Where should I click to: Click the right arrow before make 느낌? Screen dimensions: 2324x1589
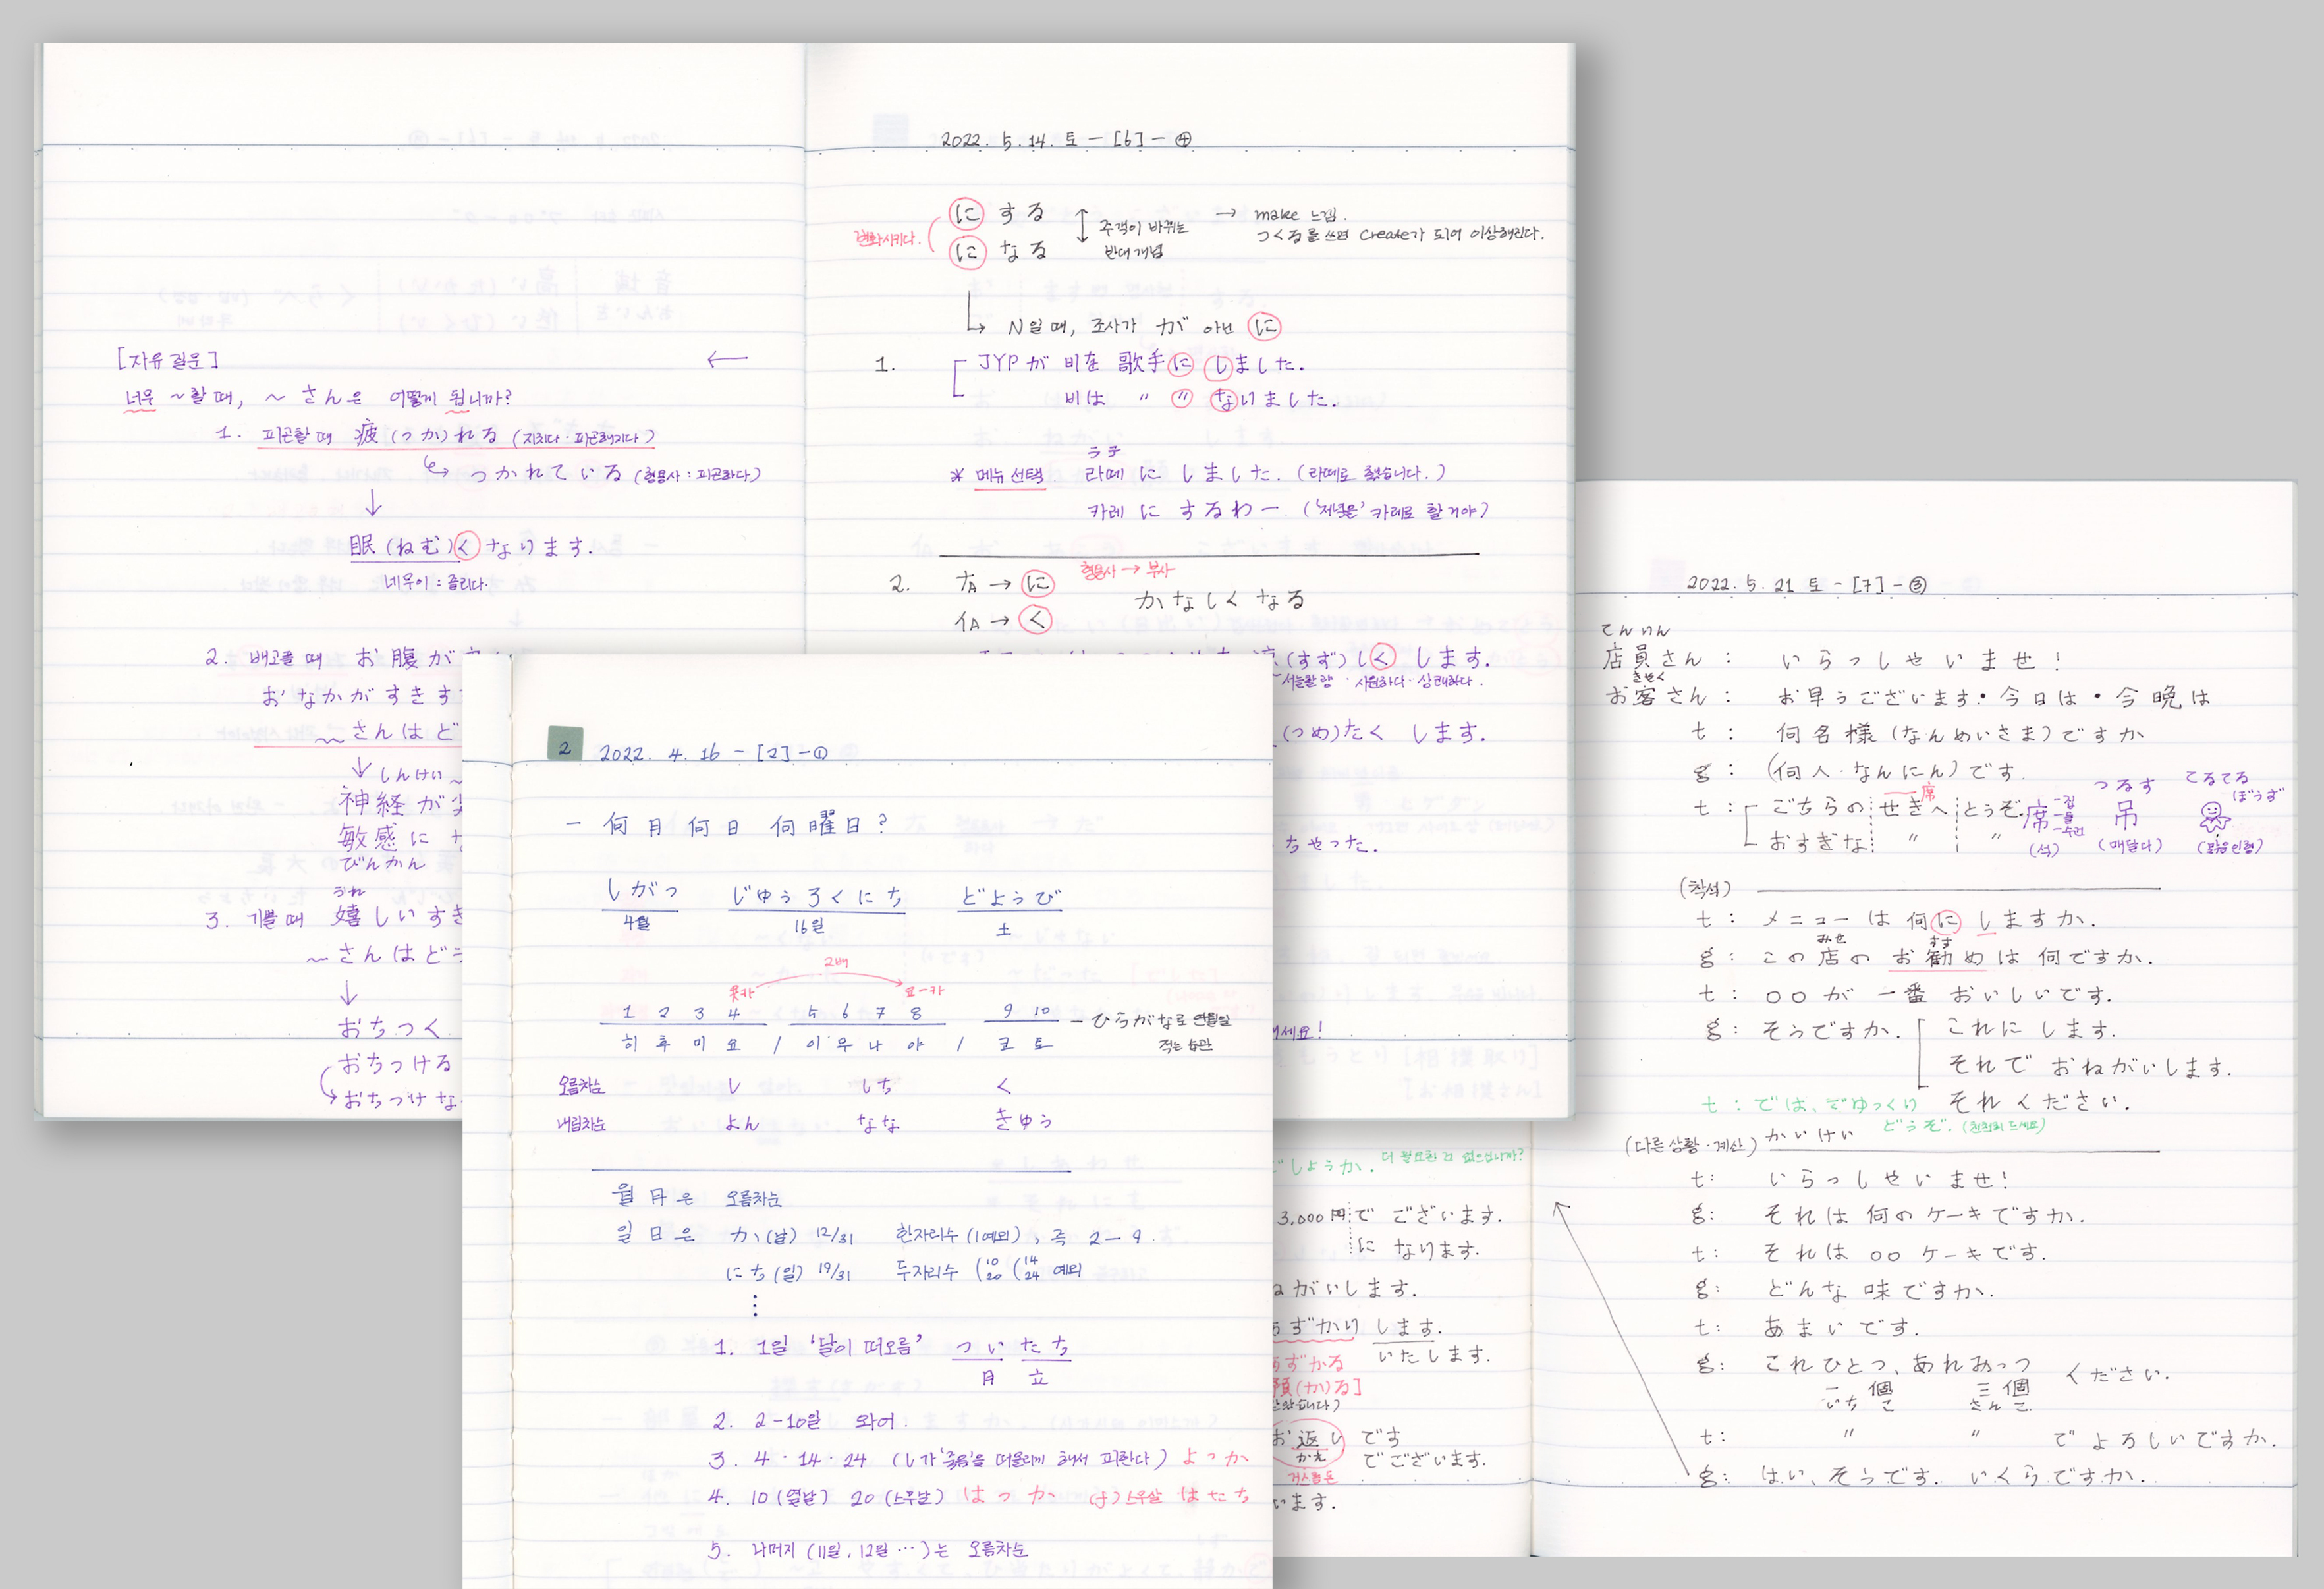[x=1226, y=213]
